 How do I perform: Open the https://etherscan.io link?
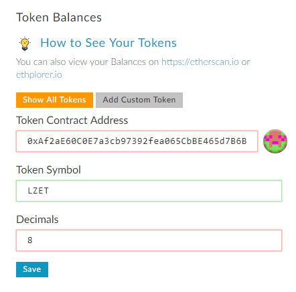click(200, 62)
